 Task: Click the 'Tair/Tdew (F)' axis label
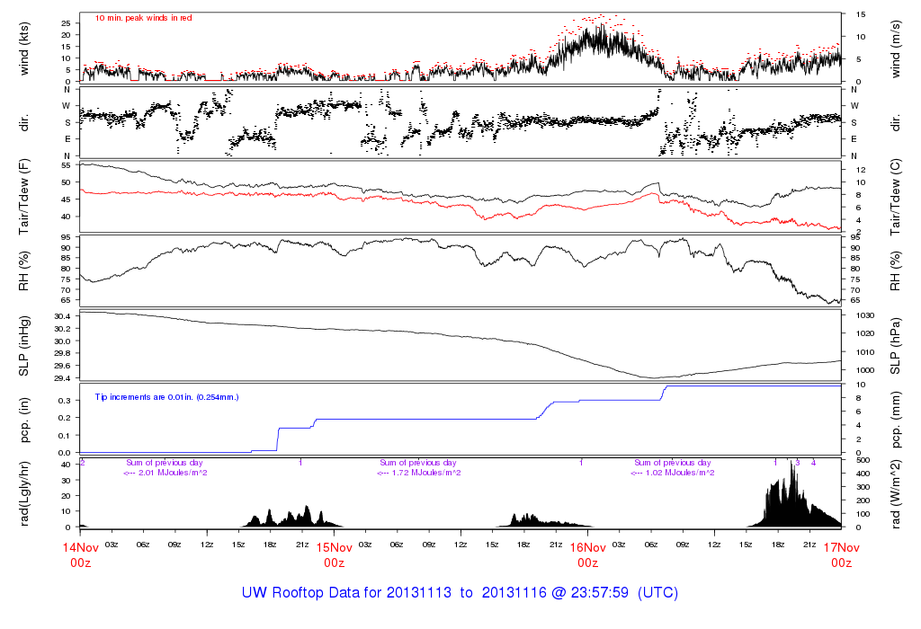(x=24, y=197)
